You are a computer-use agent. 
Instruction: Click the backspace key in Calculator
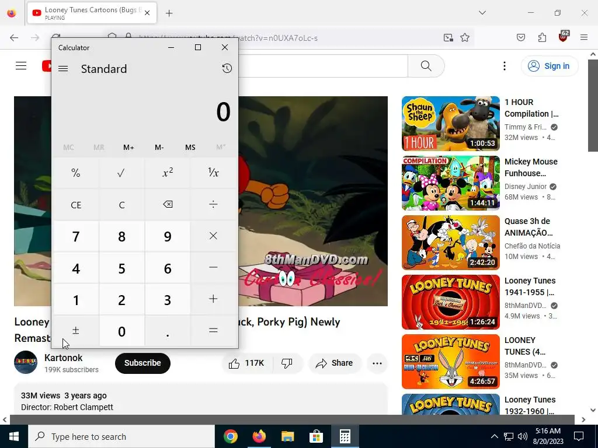pyautogui.click(x=168, y=205)
